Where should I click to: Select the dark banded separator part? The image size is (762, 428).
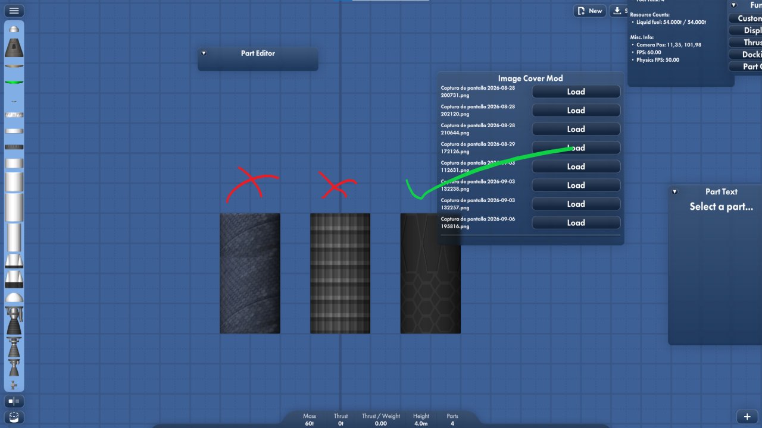(14, 146)
